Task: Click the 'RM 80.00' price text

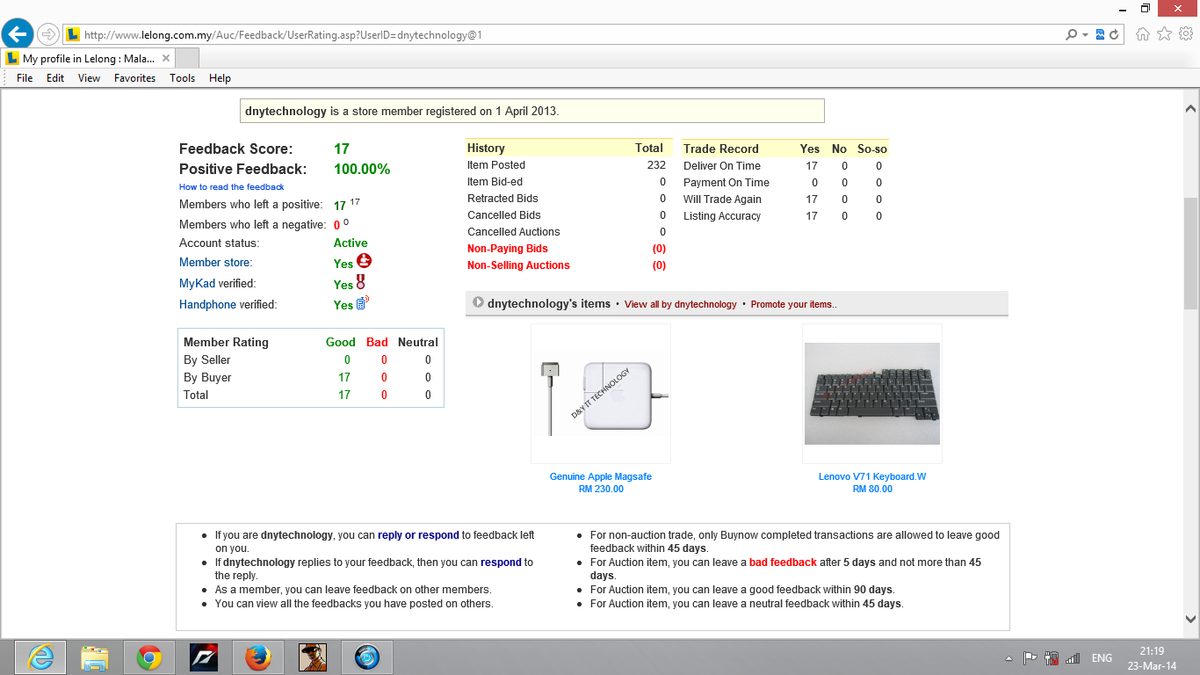Action: (872, 490)
